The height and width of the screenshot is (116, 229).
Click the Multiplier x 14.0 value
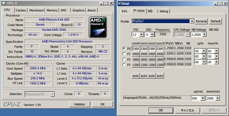38,73
